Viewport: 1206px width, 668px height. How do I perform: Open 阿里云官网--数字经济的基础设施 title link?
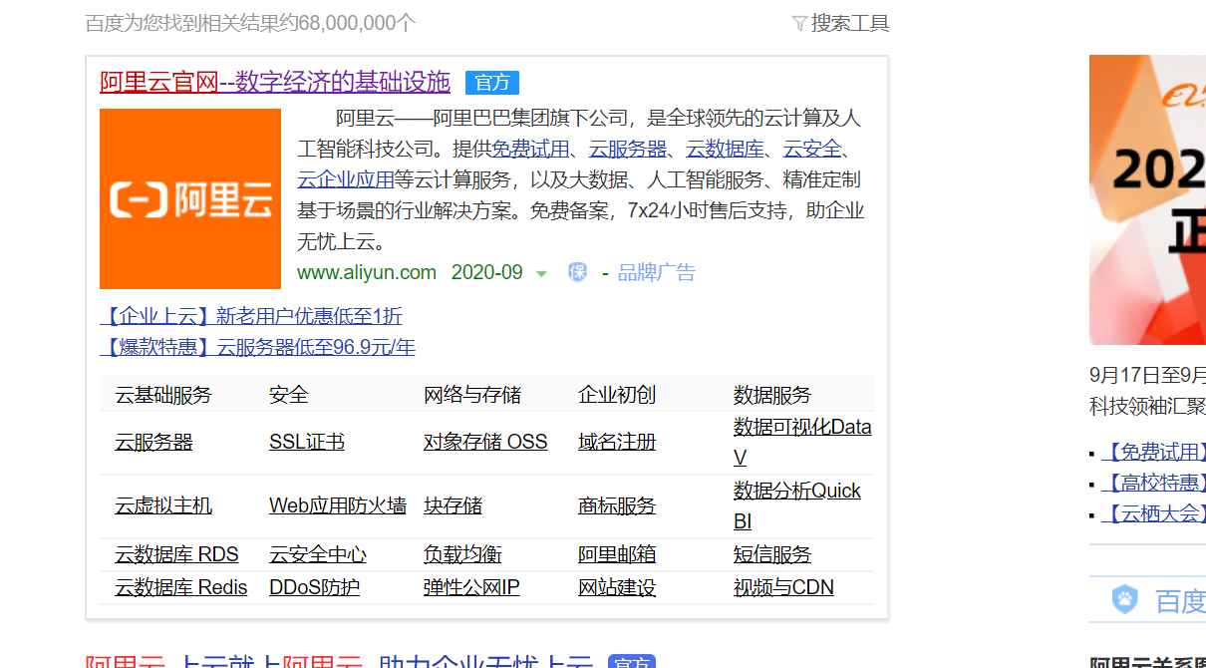pos(275,82)
